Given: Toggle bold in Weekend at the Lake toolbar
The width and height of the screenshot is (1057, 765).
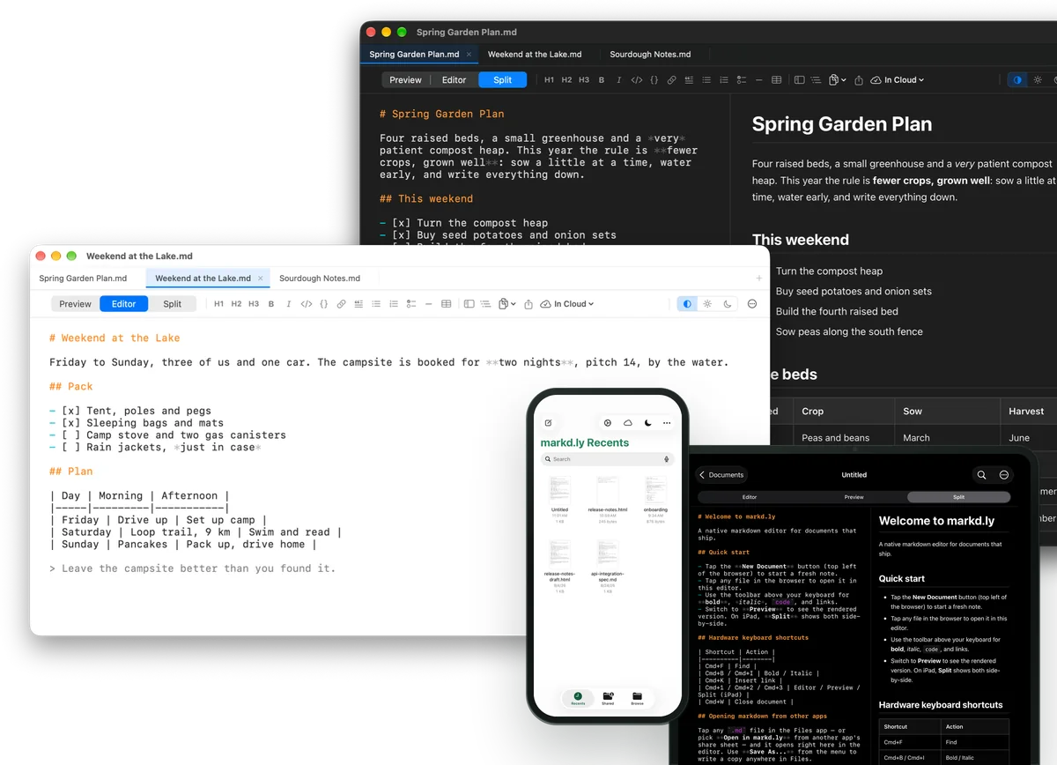Looking at the screenshot, I should coord(271,304).
